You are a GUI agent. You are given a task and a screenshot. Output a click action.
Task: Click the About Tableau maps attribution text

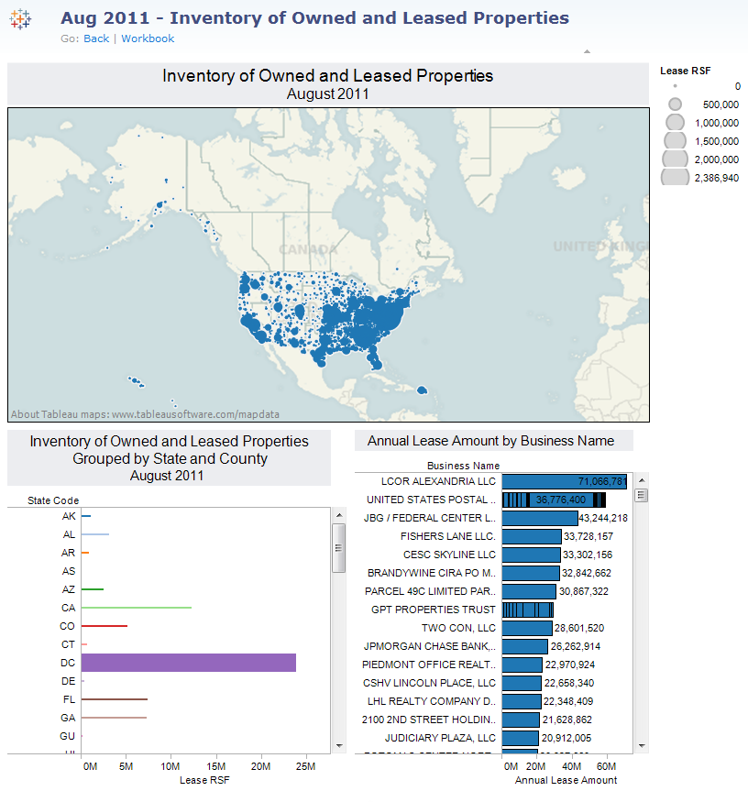click(145, 413)
